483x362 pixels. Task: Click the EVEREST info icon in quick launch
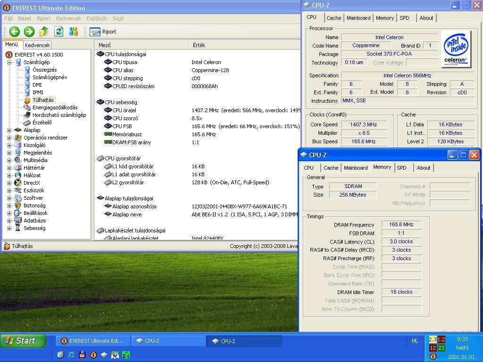pyautogui.click(x=93, y=355)
